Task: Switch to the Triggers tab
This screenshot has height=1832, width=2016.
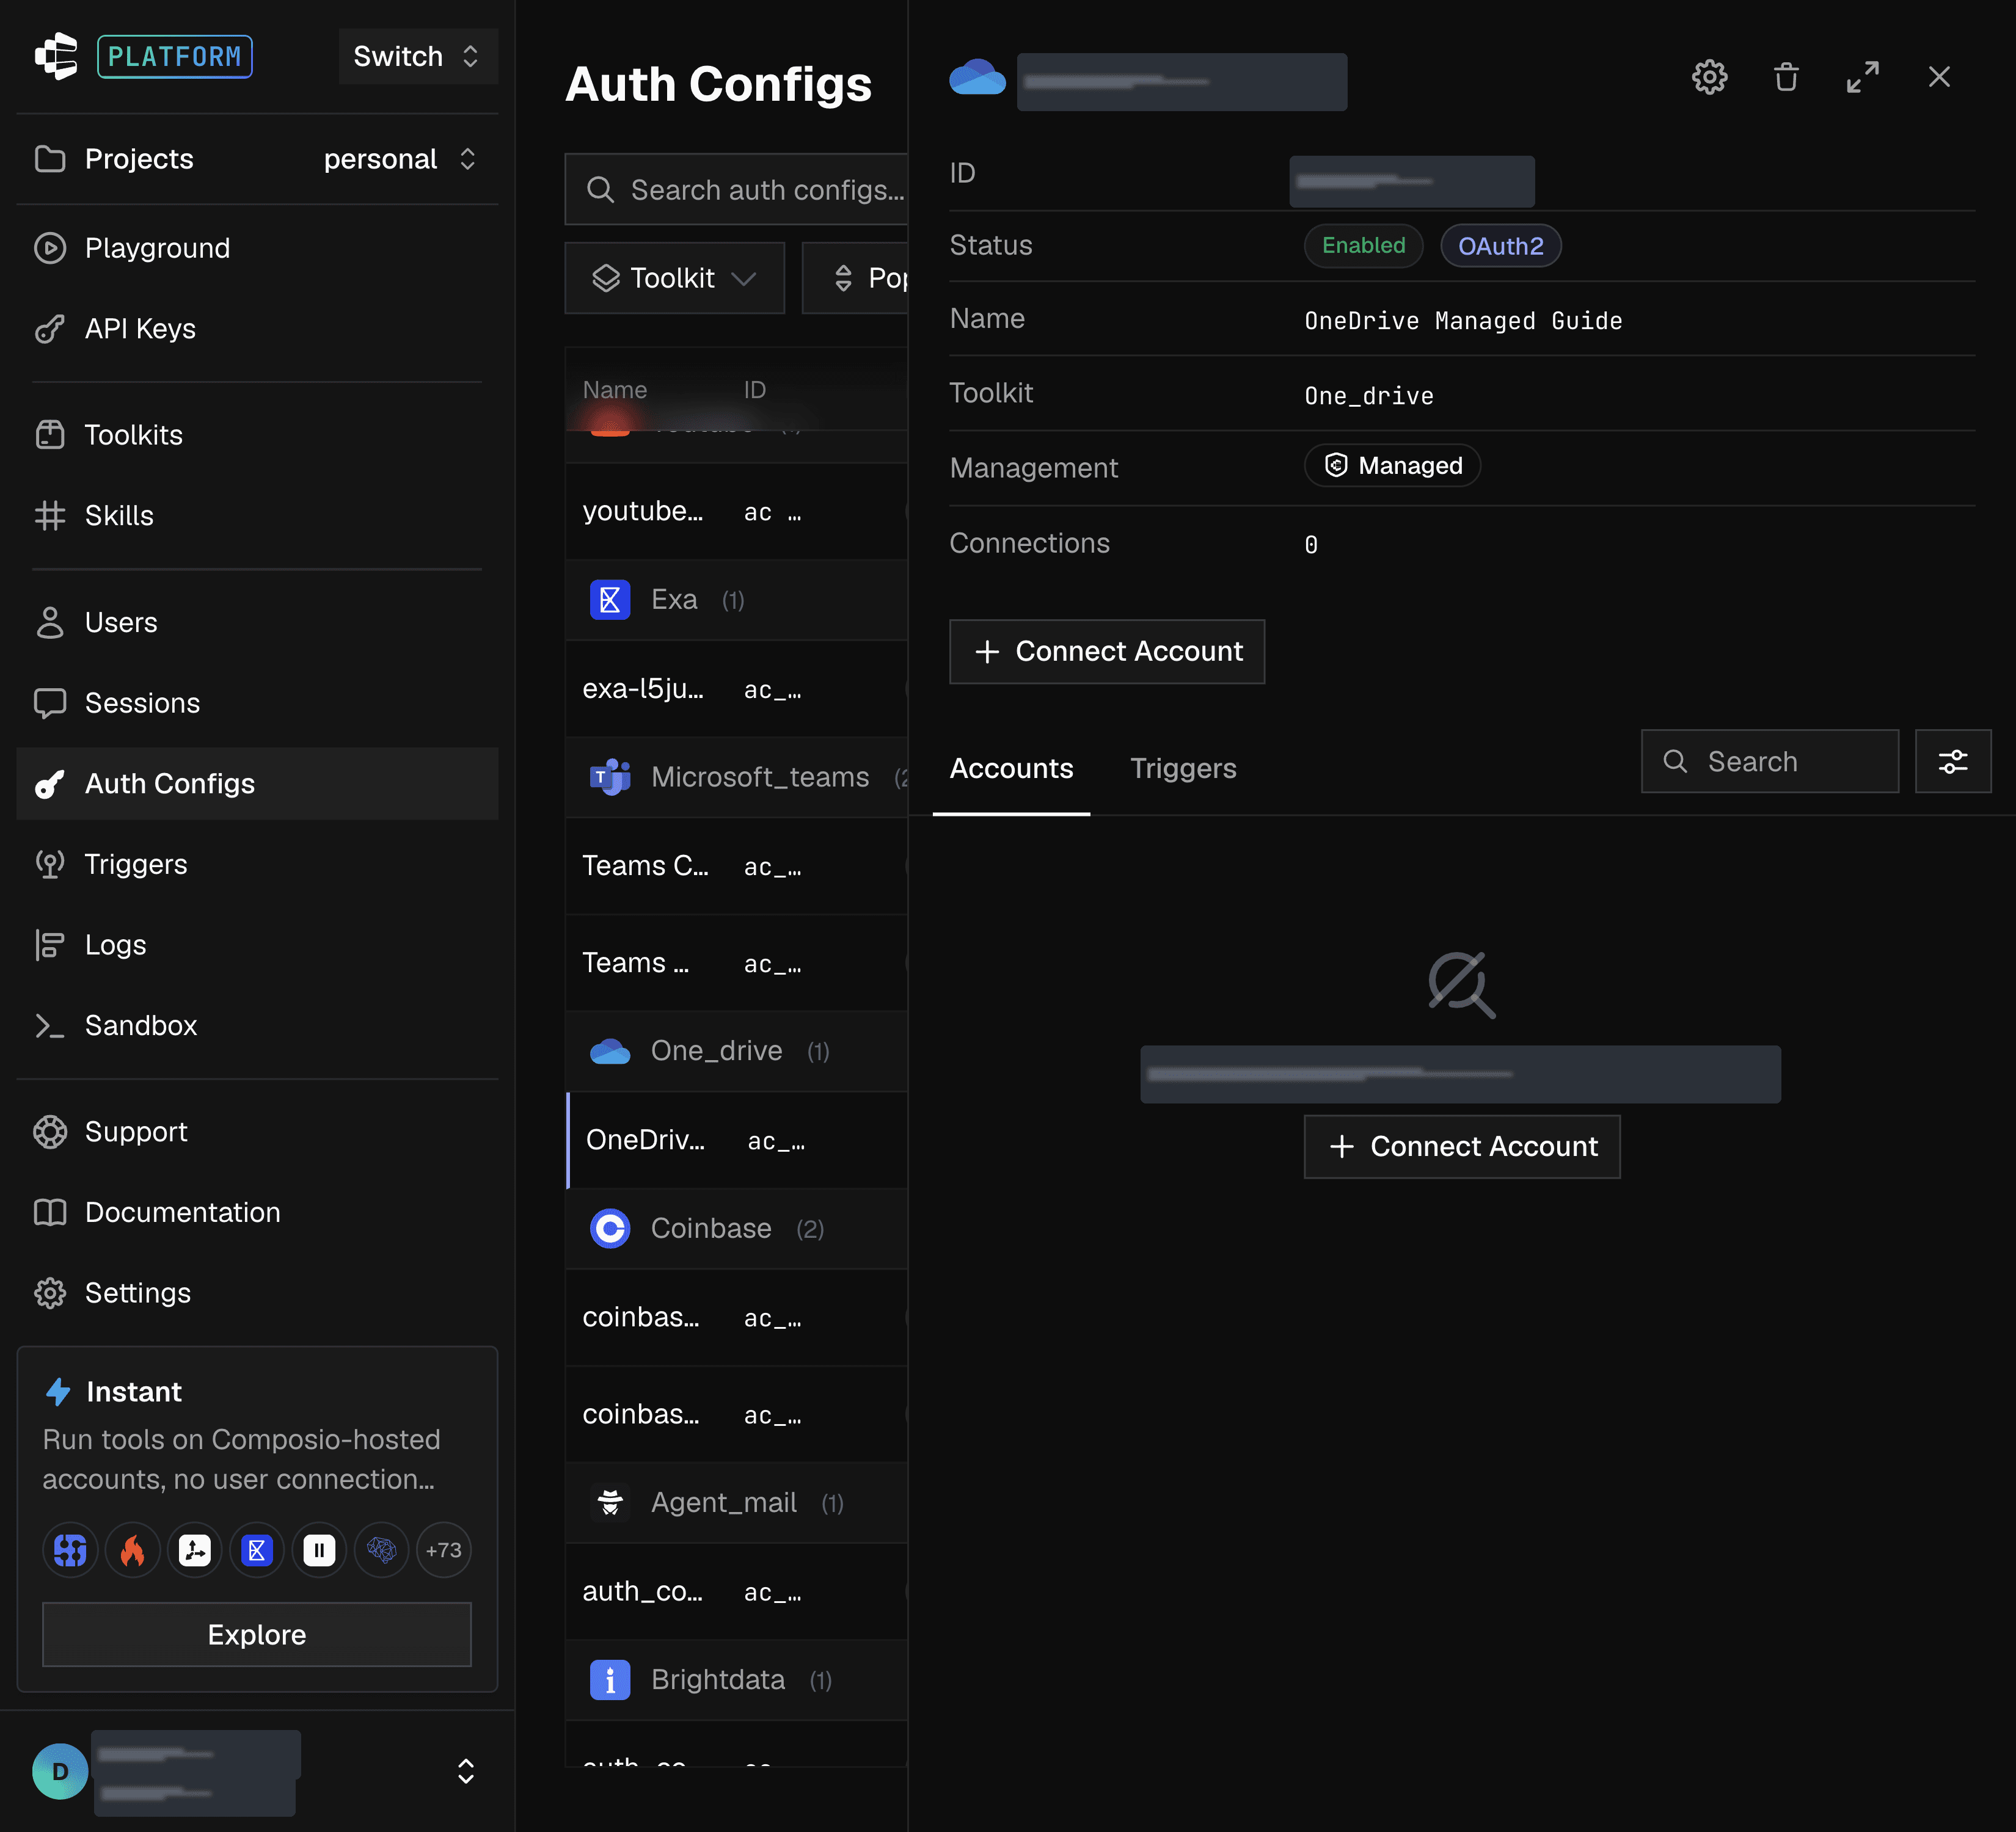Action: (1183, 769)
